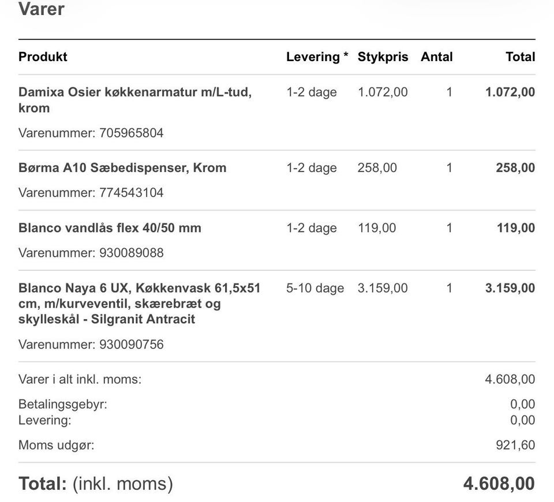Viewport: 554px width, 502px height.
Task: Click Varenummer 774543104
Action: (x=91, y=193)
